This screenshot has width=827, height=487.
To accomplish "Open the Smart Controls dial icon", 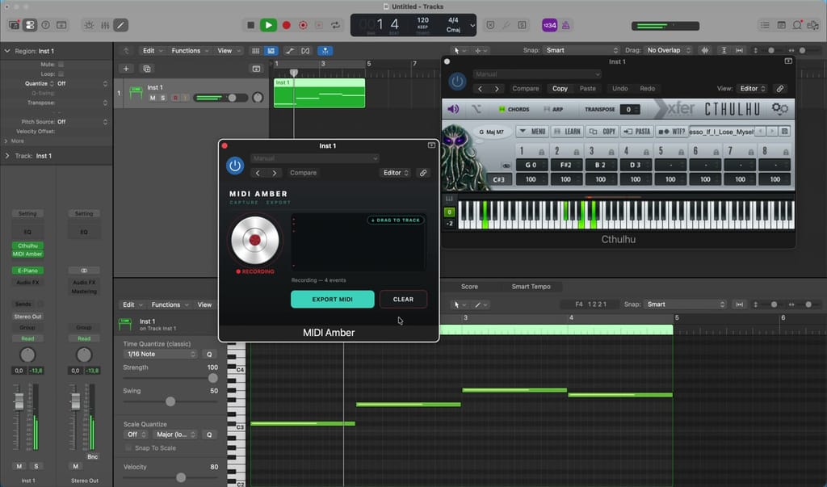I will 89,25.
